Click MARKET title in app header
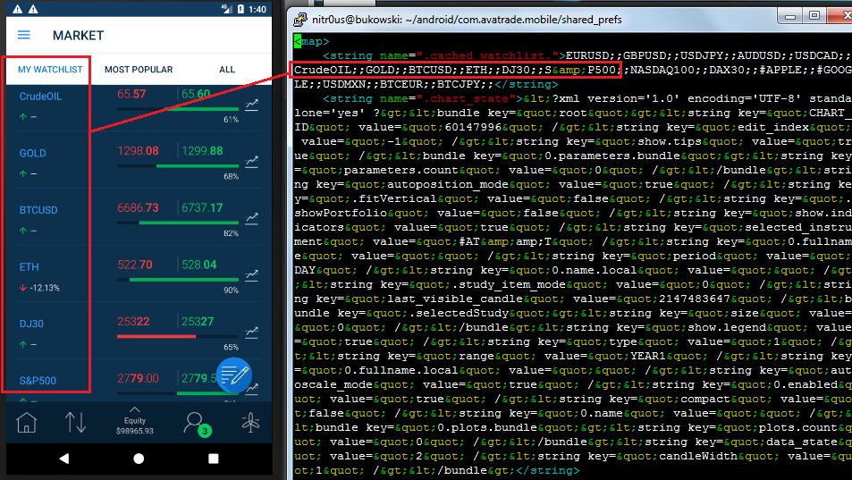This screenshot has height=480, width=852. pos(79,36)
